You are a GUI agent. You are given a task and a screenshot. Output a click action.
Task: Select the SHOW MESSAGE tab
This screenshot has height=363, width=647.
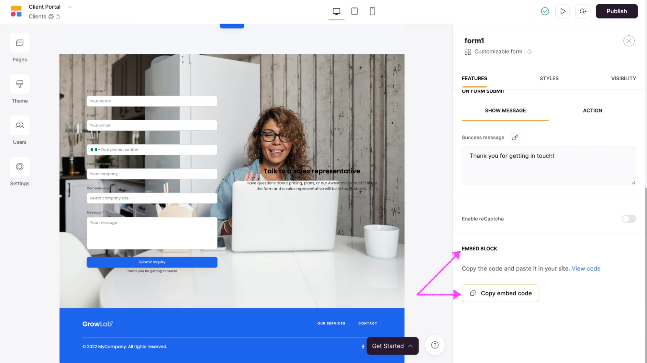(x=505, y=111)
